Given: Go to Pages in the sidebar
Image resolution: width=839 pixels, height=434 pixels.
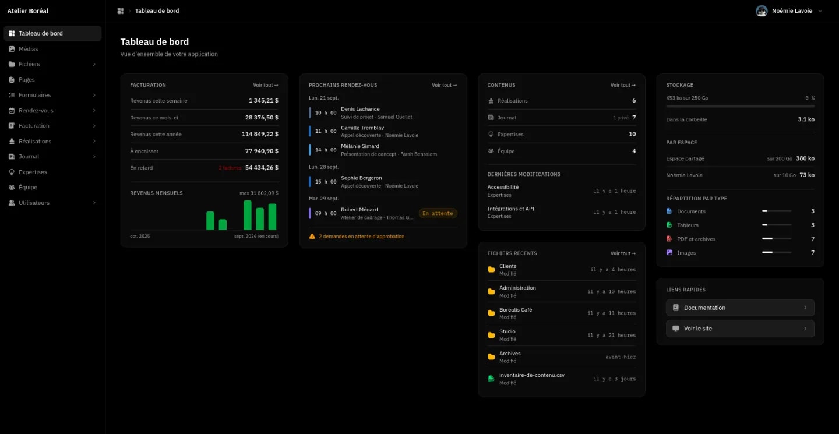Looking at the screenshot, I should click(52, 80).
